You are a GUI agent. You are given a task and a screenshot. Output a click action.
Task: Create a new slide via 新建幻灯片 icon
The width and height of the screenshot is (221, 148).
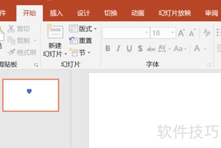coord(55,32)
